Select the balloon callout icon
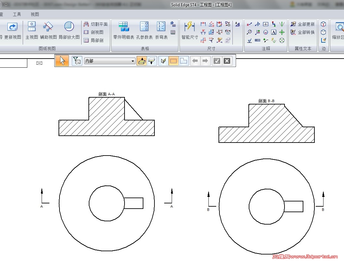The width and height of the screenshot is (344, 261). click(249, 32)
